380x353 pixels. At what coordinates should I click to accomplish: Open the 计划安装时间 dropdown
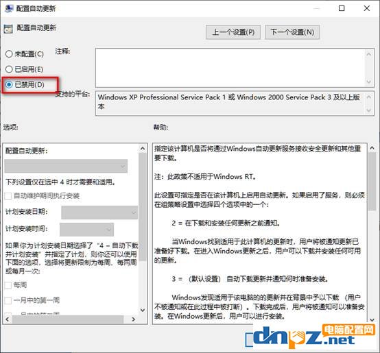tap(86, 230)
